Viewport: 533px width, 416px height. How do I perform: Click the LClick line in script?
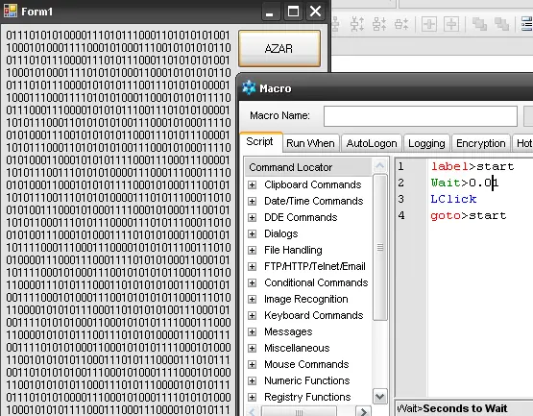click(453, 199)
